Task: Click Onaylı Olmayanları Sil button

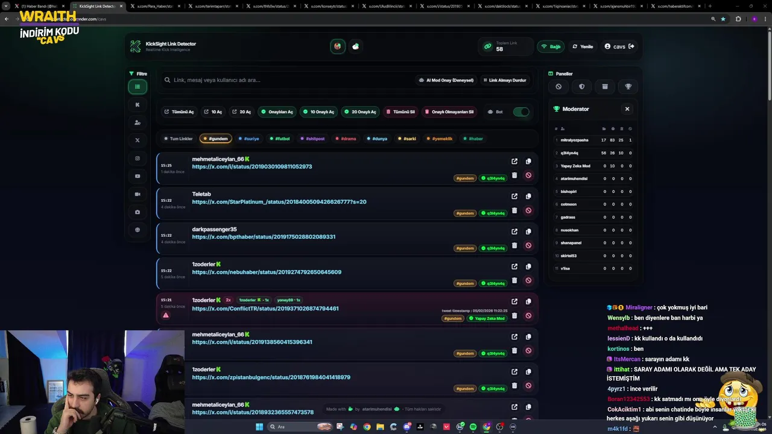Action: [x=449, y=112]
